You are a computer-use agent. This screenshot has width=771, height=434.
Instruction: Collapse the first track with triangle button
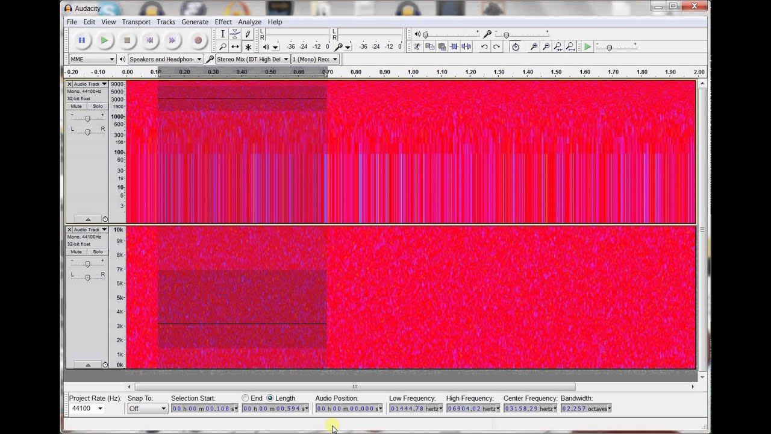coord(88,219)
